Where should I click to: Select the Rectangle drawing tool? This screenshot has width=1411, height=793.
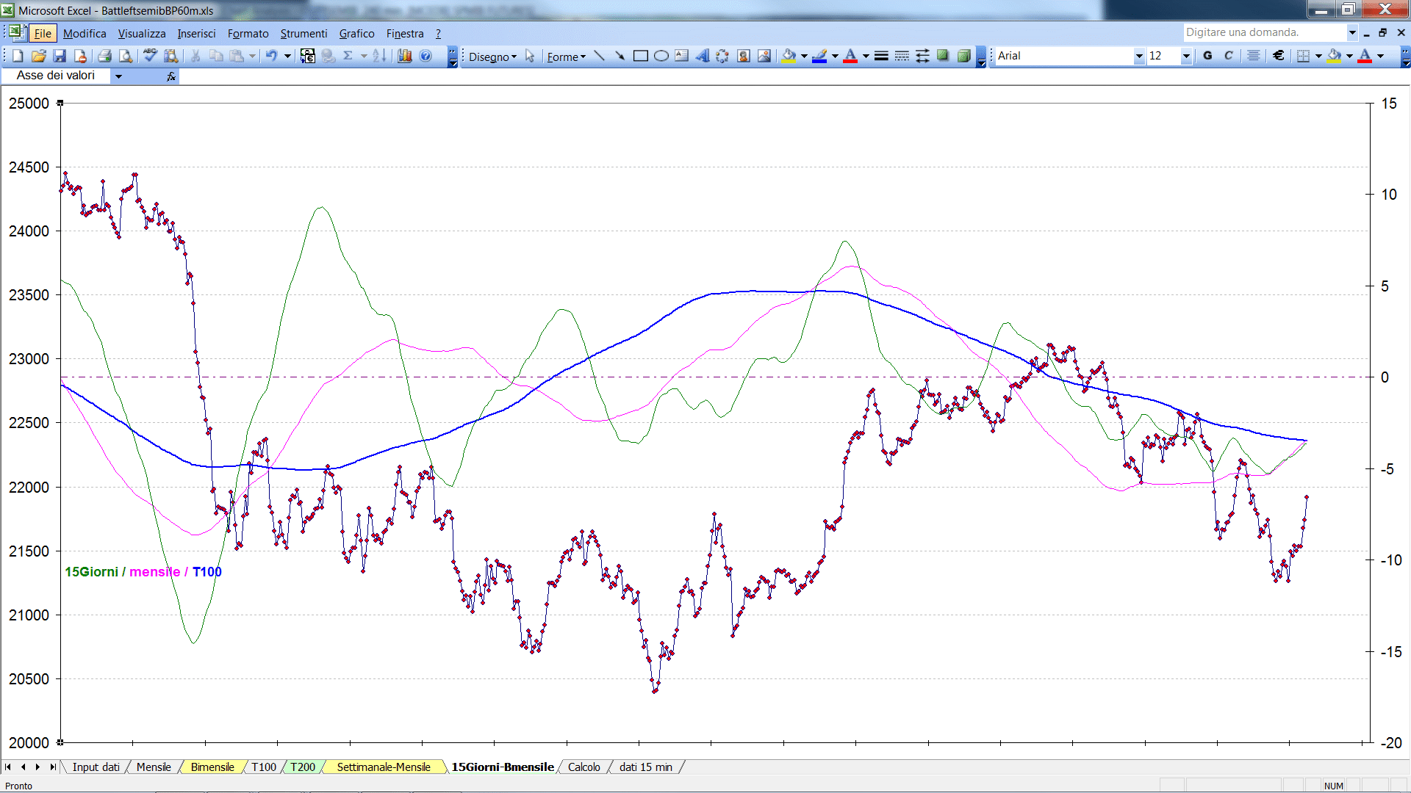pyautogui.click(x=640, y=56)
